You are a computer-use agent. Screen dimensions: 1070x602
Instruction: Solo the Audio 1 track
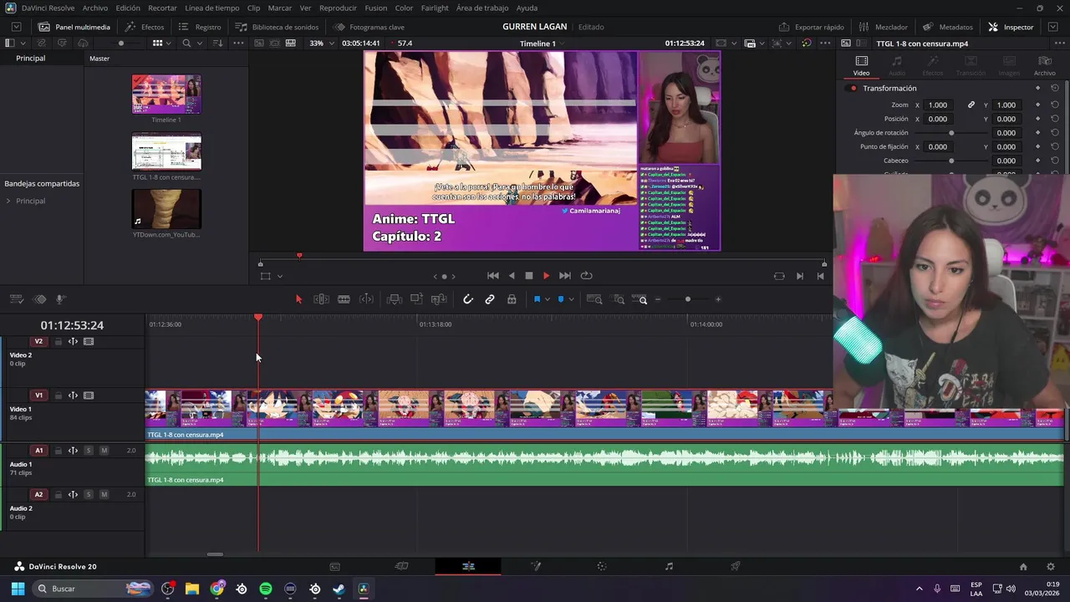pos(89,451)
